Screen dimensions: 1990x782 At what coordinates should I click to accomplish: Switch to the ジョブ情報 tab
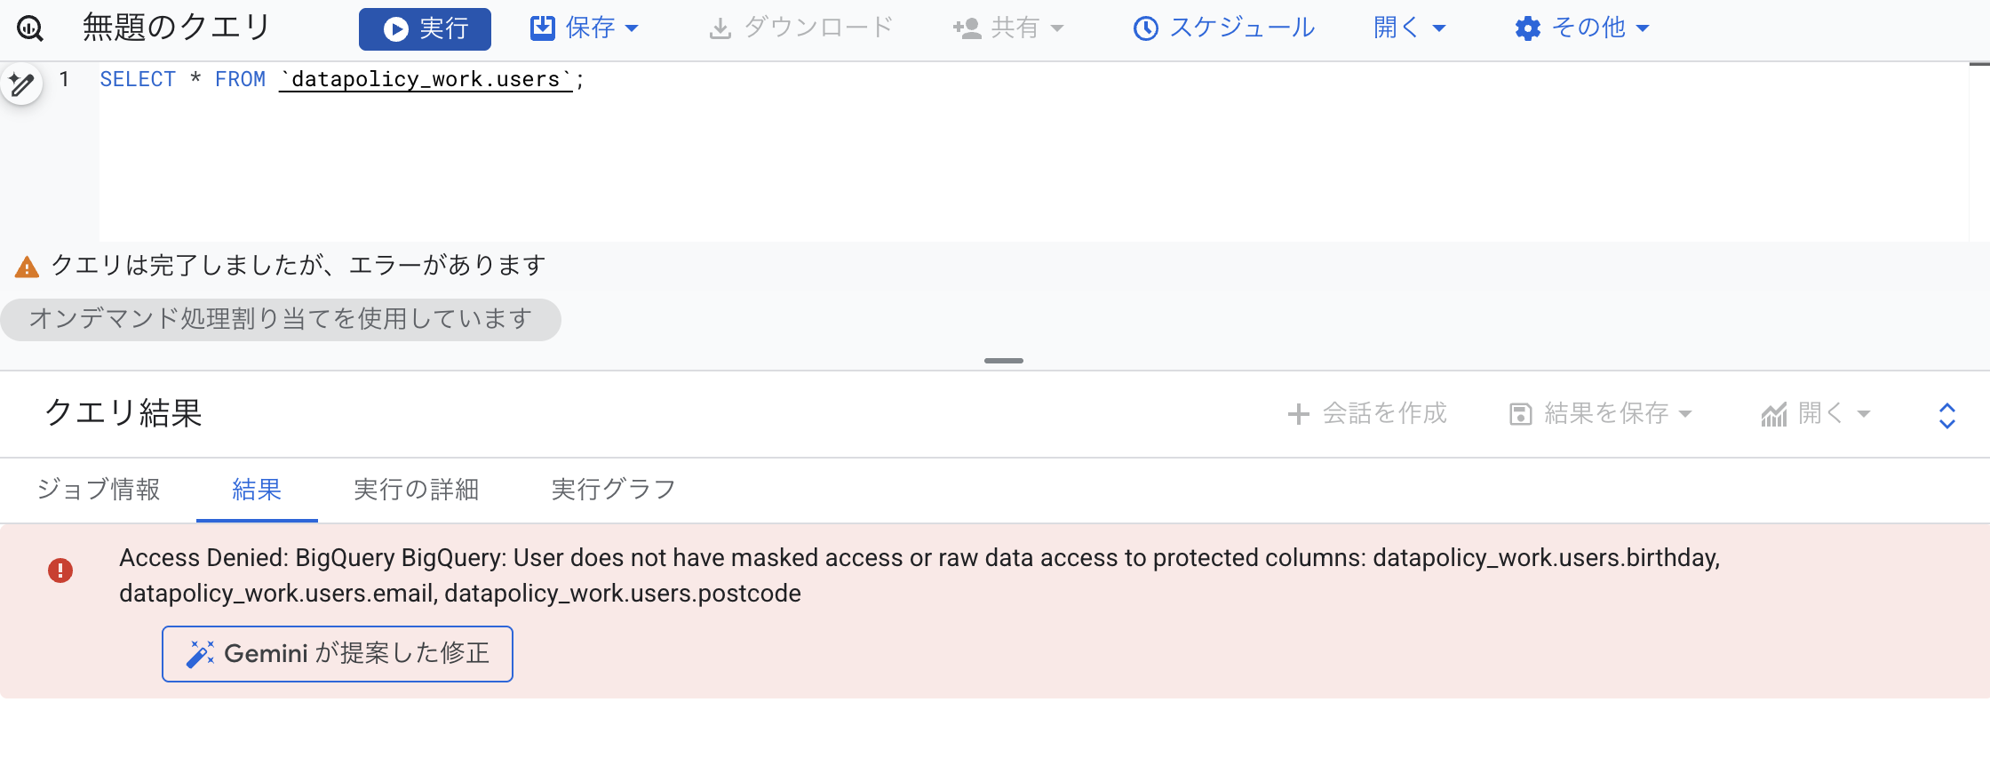[99, 490]
